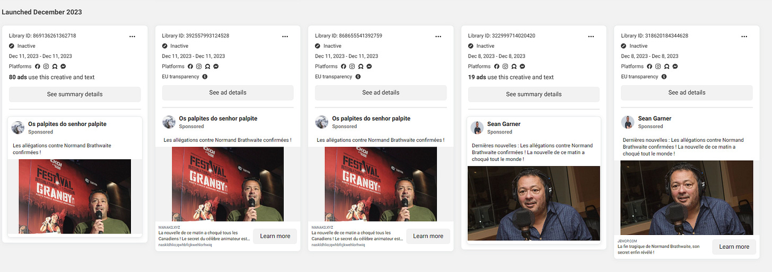Click Facebook platform icon on ad 392557993124528
772x272 pixels.
pos(190,67)
